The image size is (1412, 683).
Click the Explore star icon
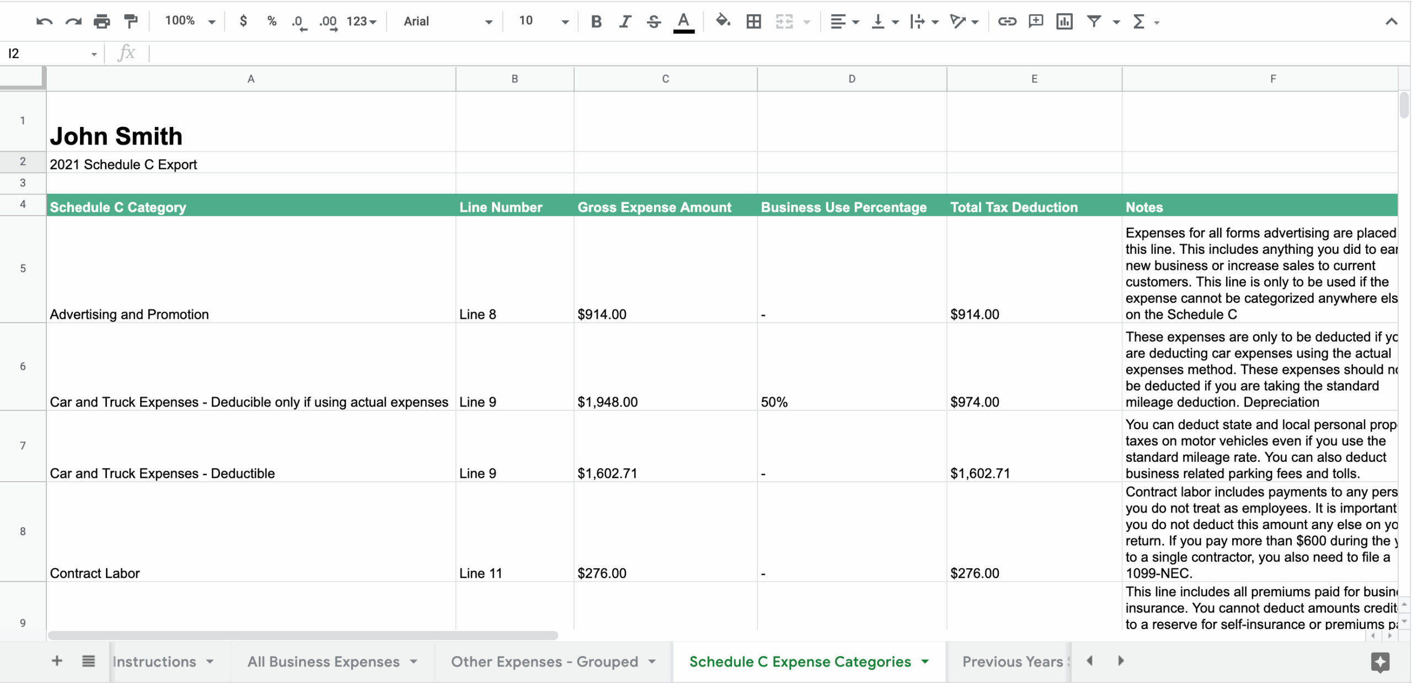(x=1380, y=661)
